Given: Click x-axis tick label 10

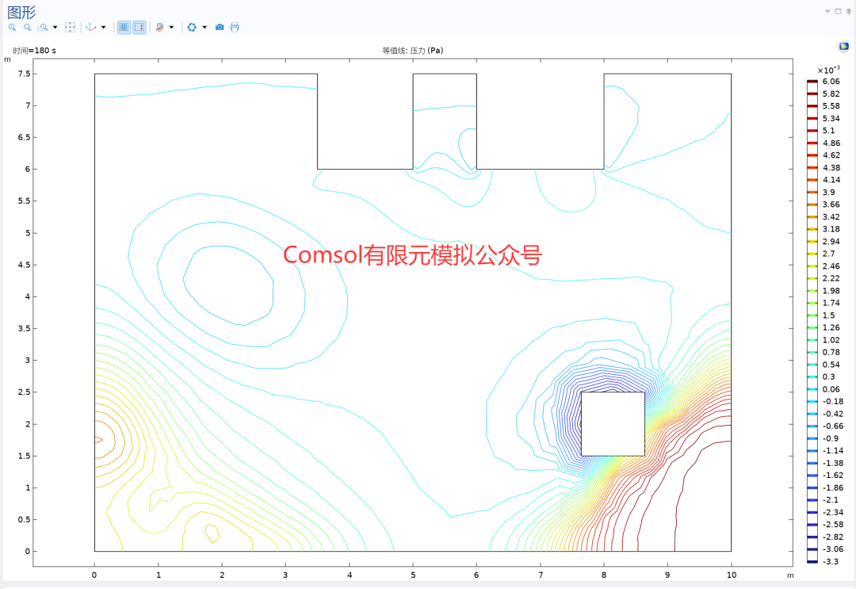Looking at the screenshot, I should [x=732, y=575].
